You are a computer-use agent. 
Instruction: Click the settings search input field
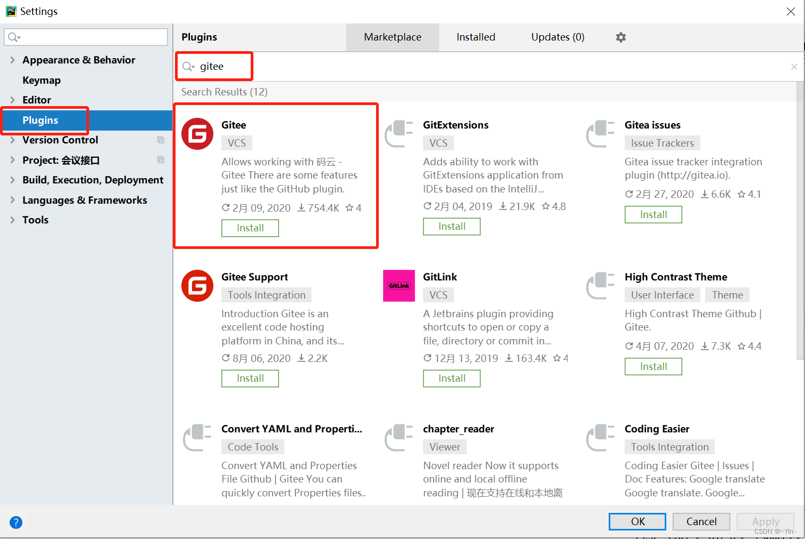[x=86, y=37]
